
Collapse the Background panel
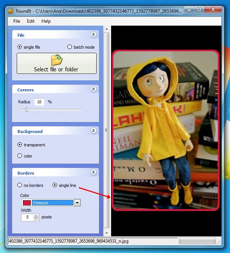(93, 130)
